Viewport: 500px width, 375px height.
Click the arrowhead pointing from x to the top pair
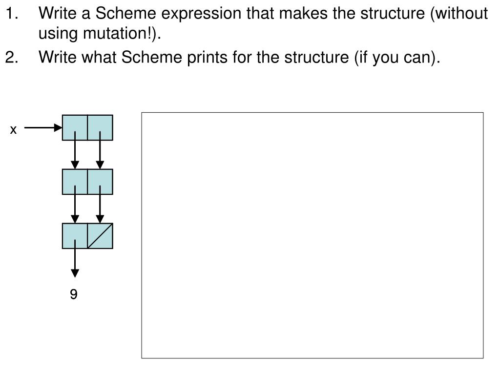point(58,128)
